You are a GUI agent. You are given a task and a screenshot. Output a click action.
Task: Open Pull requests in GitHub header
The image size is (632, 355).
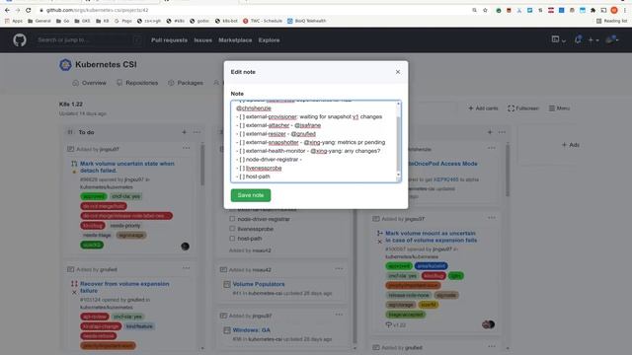169,40
